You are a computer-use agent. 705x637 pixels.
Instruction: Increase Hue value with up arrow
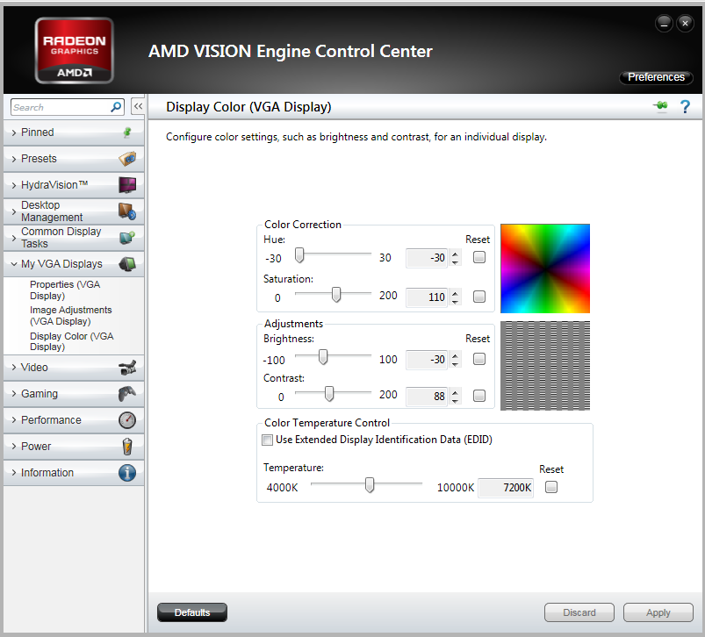(x=455, y=254)
